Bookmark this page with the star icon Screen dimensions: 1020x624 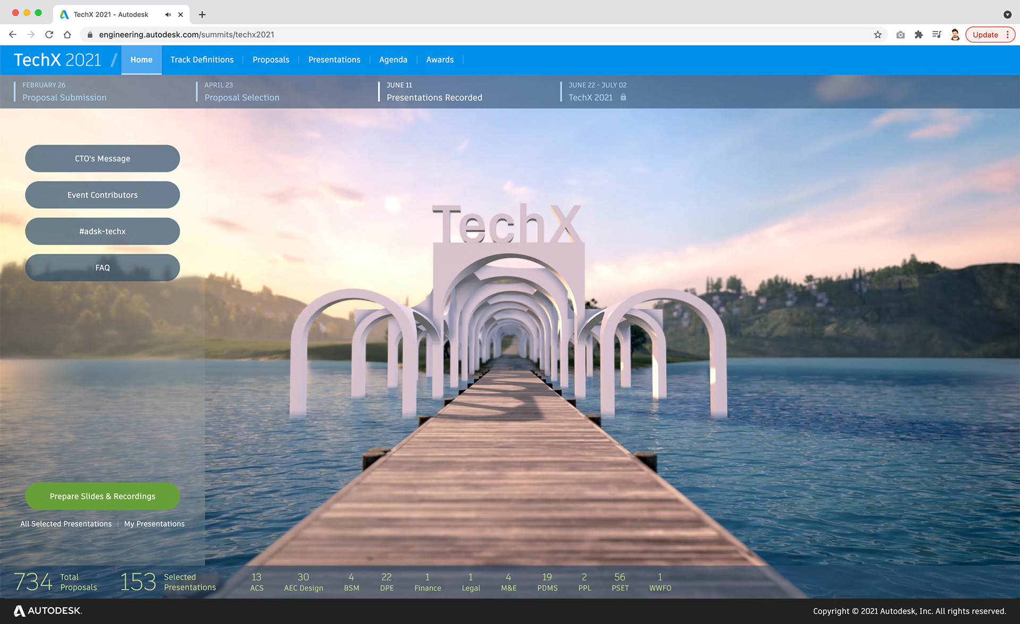878,34
